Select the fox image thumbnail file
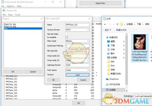Viewport: 152px width, 106px height. click(140, 48)
